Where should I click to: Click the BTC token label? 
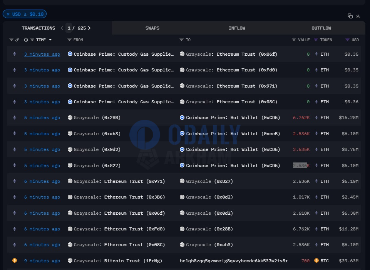[325, 260]
